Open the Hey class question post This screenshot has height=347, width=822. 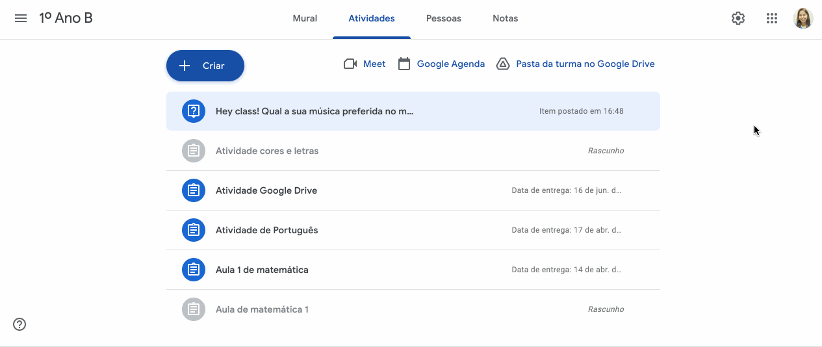click(x=315, y=111)
